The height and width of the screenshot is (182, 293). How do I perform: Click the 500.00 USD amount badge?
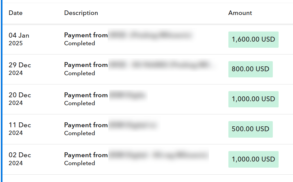250,129
